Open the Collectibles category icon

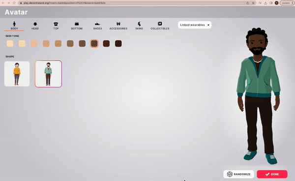coord(160,24)
